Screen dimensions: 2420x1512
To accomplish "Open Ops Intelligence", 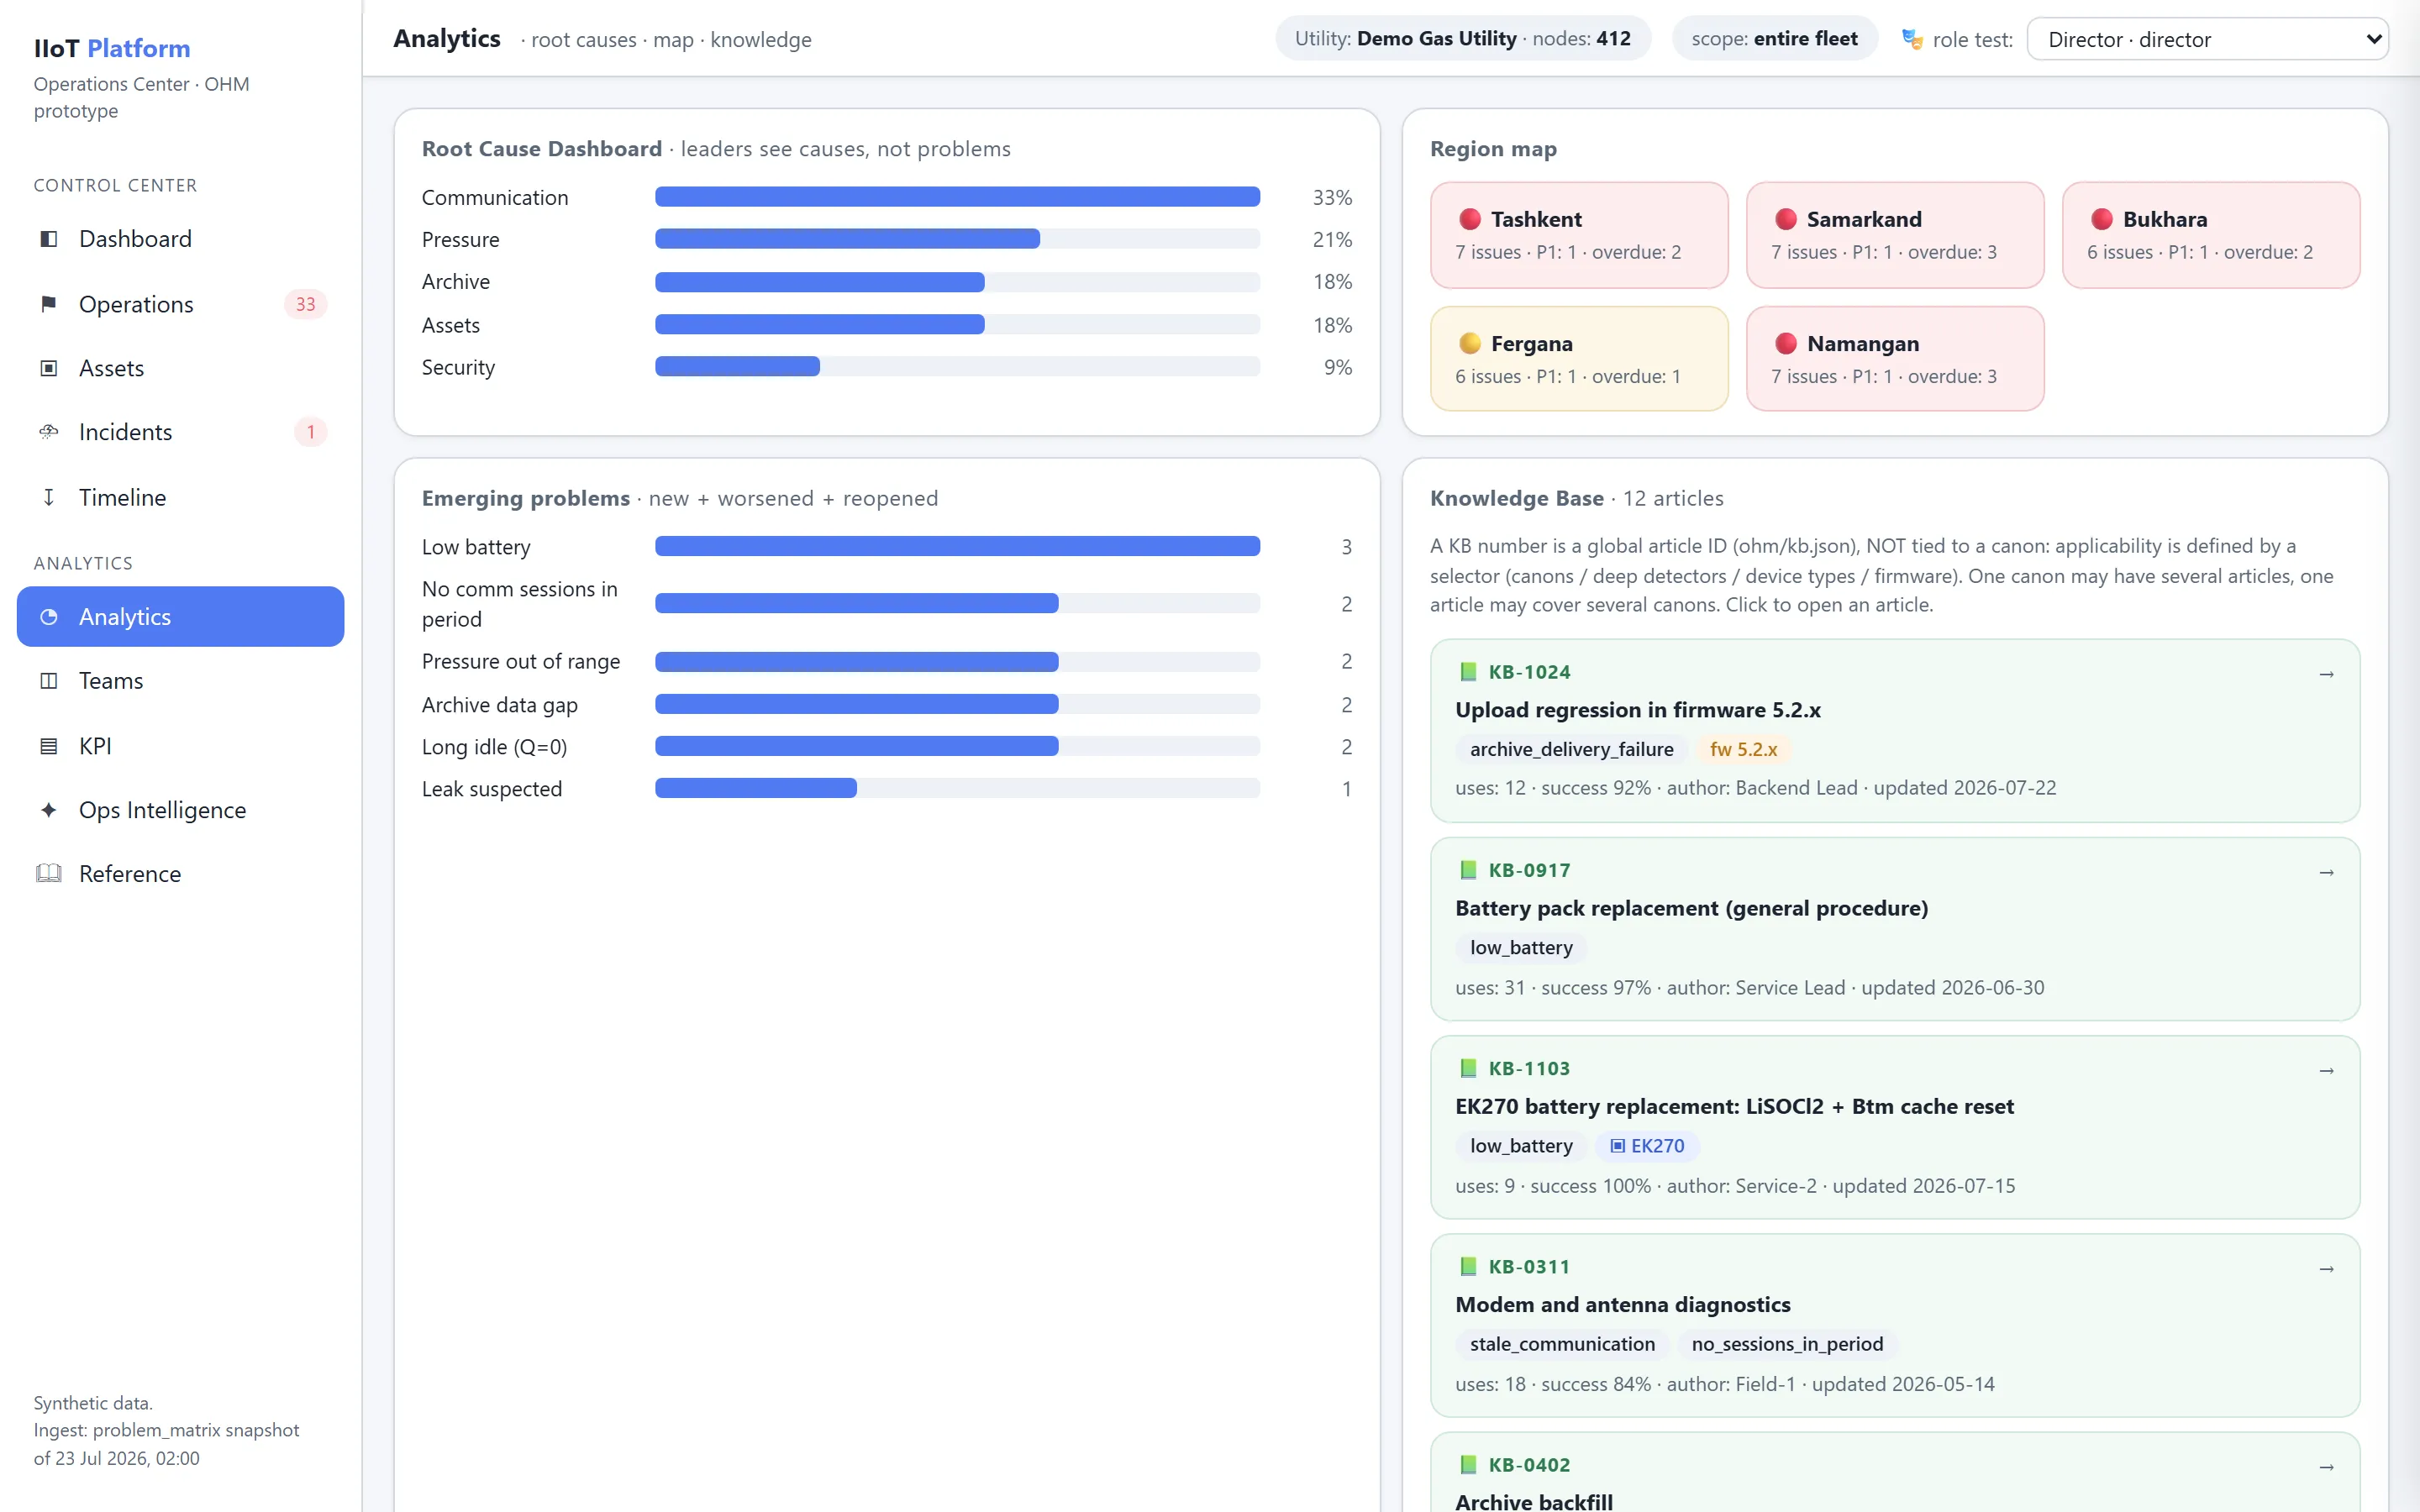I will (180, 810).
